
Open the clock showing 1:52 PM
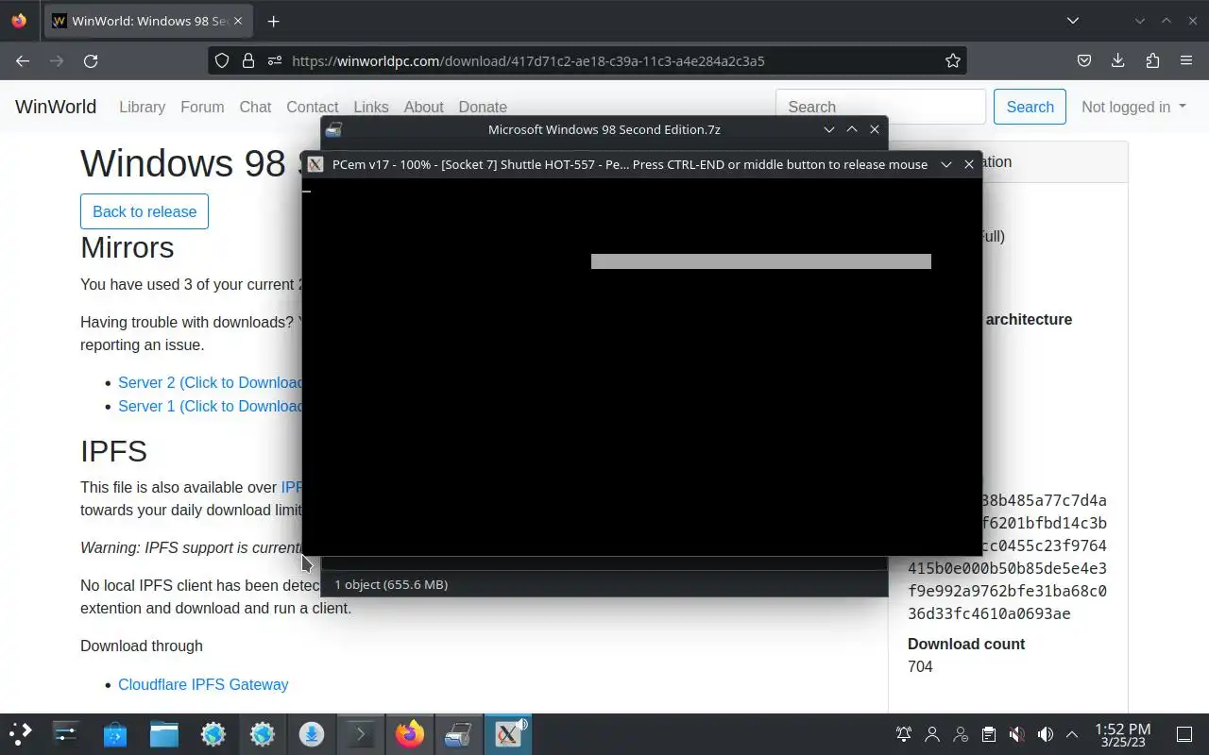[1123, 734]
